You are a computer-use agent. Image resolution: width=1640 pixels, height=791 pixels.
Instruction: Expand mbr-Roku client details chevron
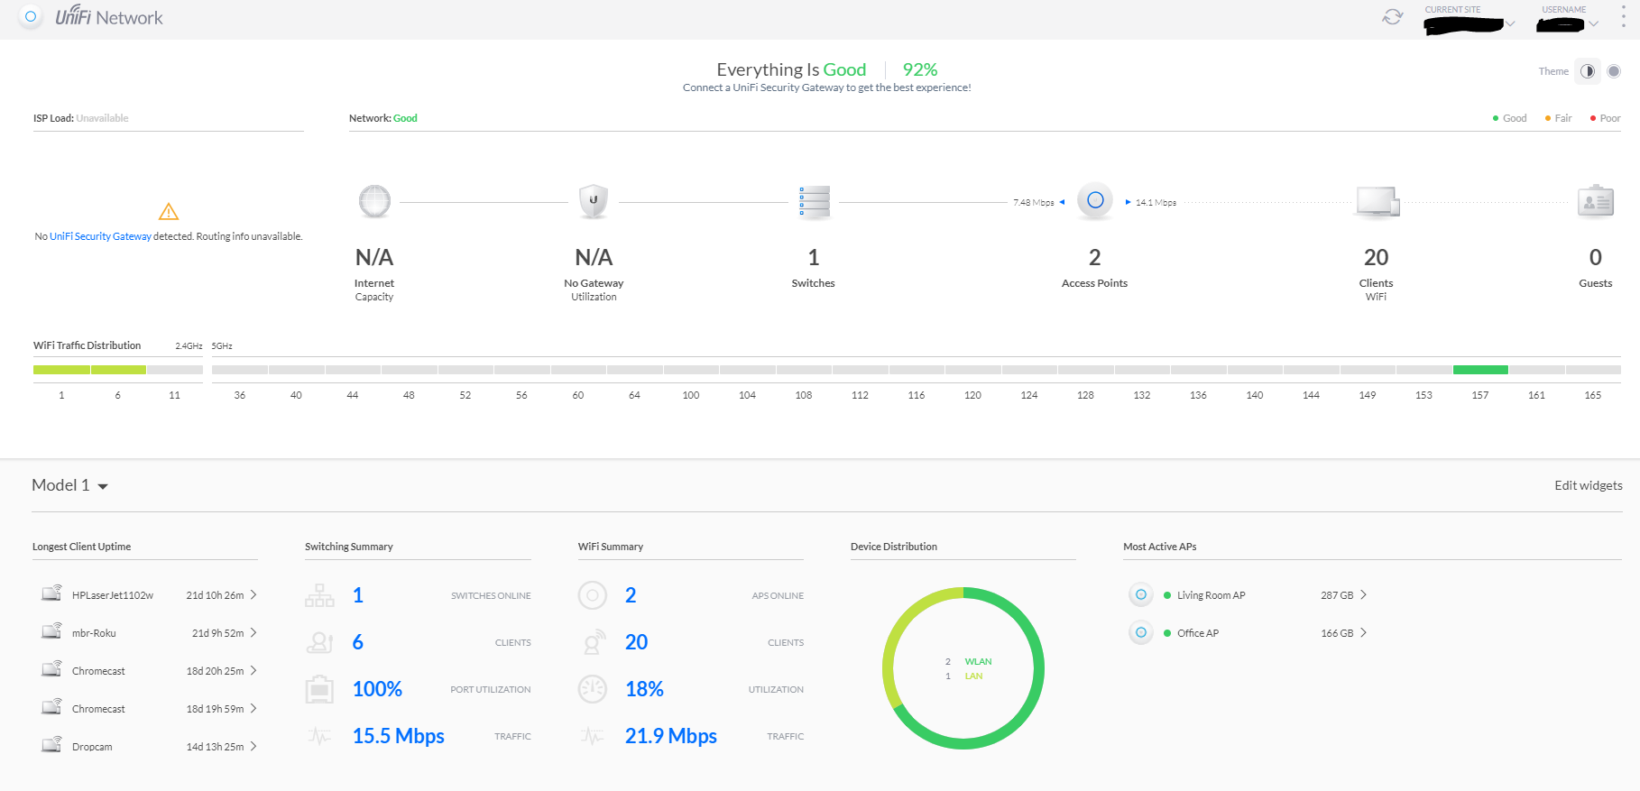[253, 633]
